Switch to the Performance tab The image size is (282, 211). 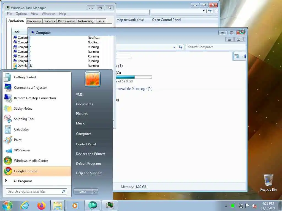(67, 21)
